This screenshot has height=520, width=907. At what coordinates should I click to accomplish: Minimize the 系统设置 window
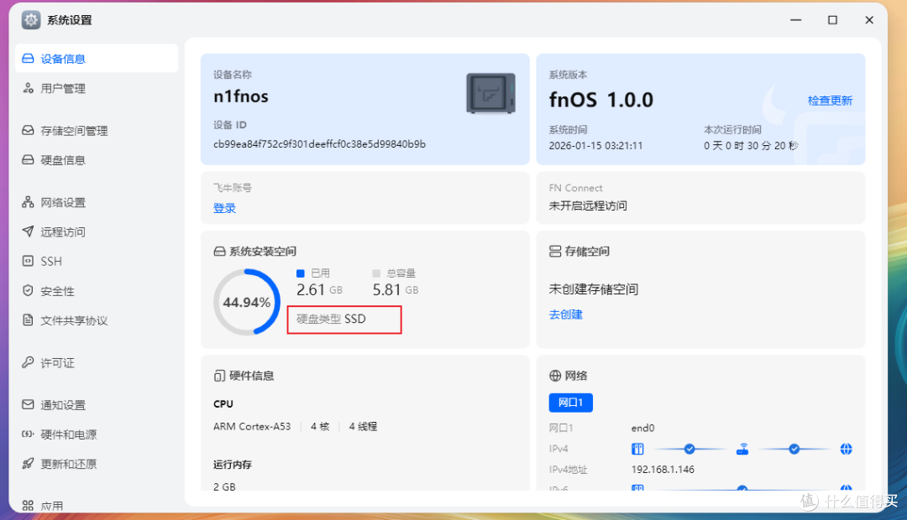(x=796, y=20)
